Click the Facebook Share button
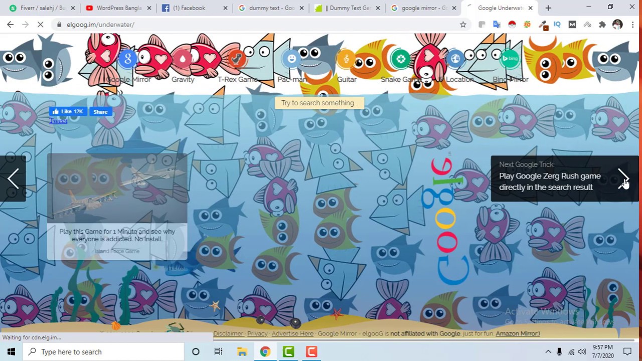Screen dimensions: 642x361 click(x=100, y=112)
